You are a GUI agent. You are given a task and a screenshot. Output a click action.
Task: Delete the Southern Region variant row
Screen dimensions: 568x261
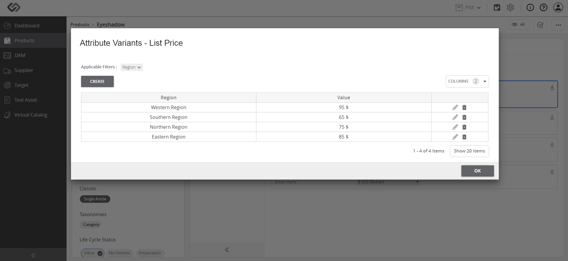point(464,117)
